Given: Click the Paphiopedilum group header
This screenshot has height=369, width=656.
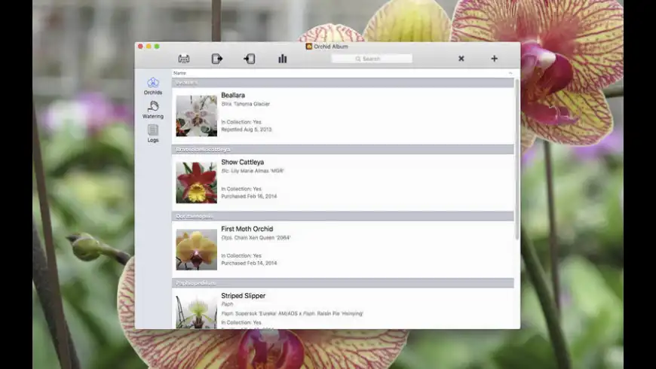Looking at the screenshot, I should tap(342, 283).
